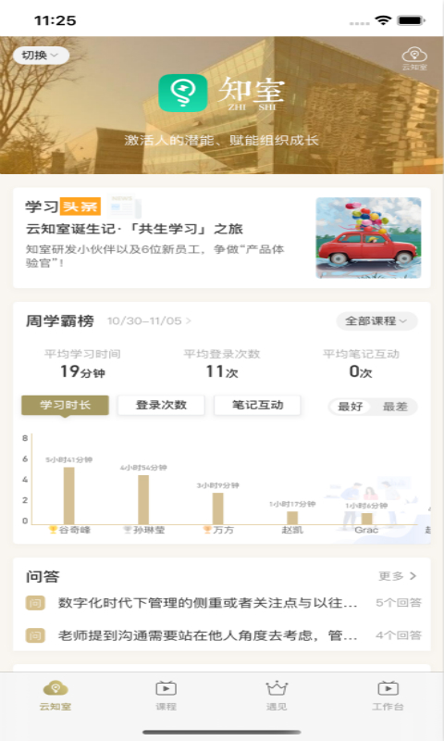The height and width of the screenshot is (741, 444).
Task: Open the 工作台 bottom tab
Action: 388,696
